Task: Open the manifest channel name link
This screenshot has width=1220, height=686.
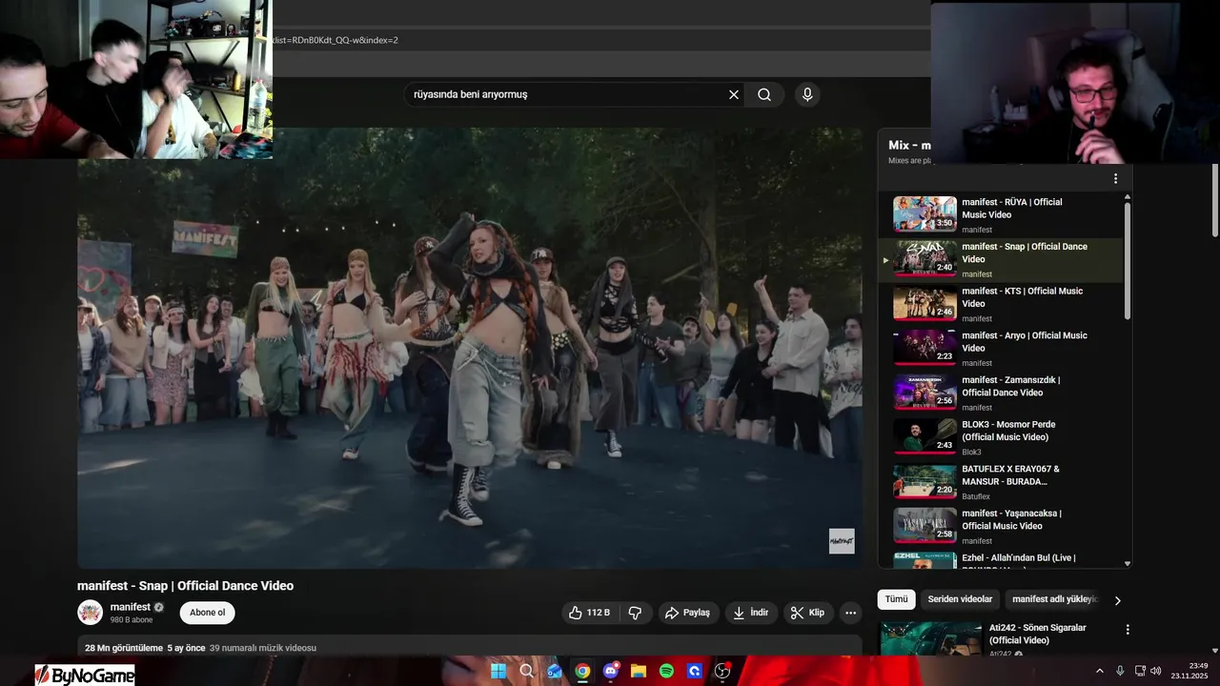Action: [130, 607]
